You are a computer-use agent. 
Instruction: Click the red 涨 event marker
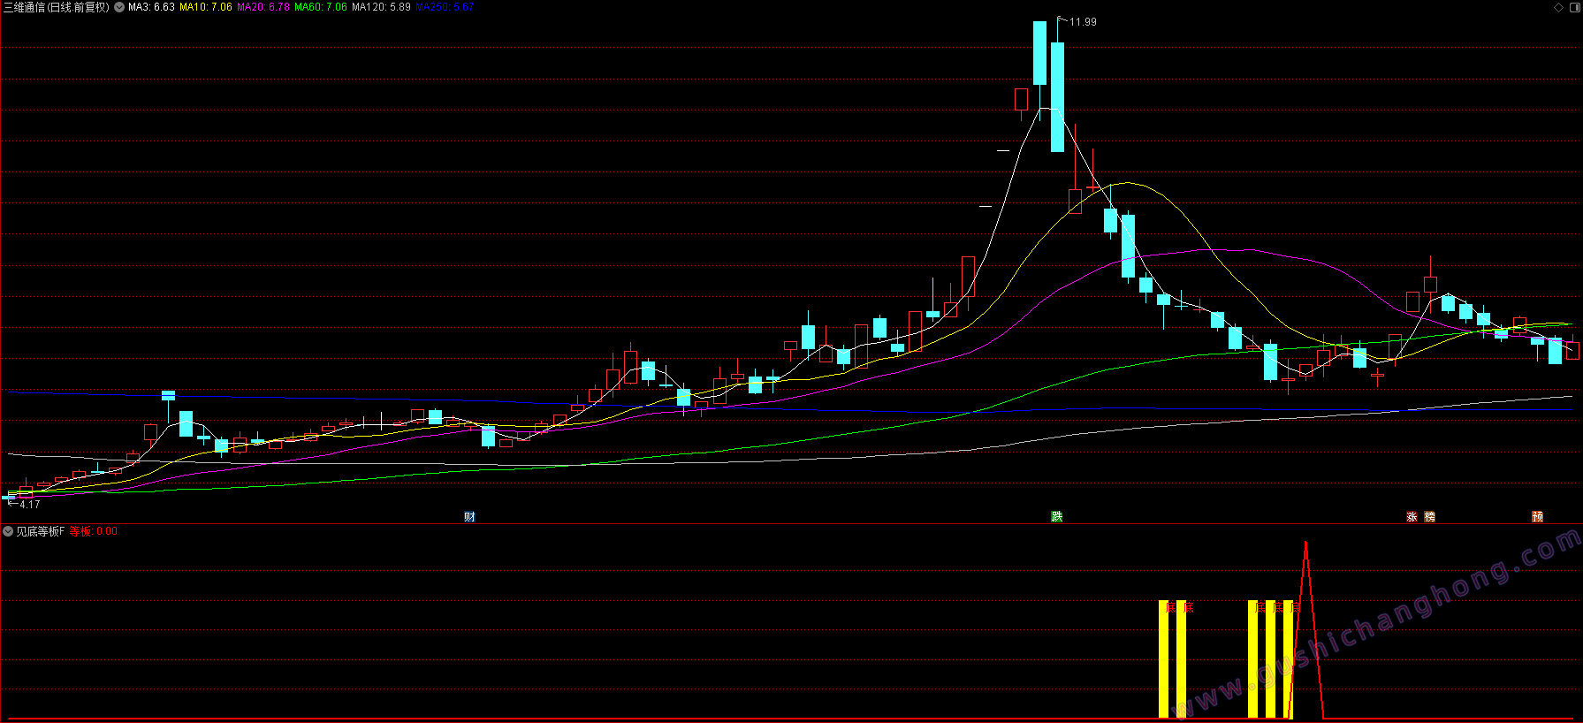[x=1412, y=517]
